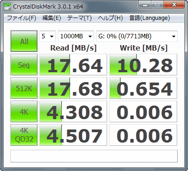Start the 512K benchmark test
Screen dimensions: 188x171
pyautogui.click(x=24, y=88)
